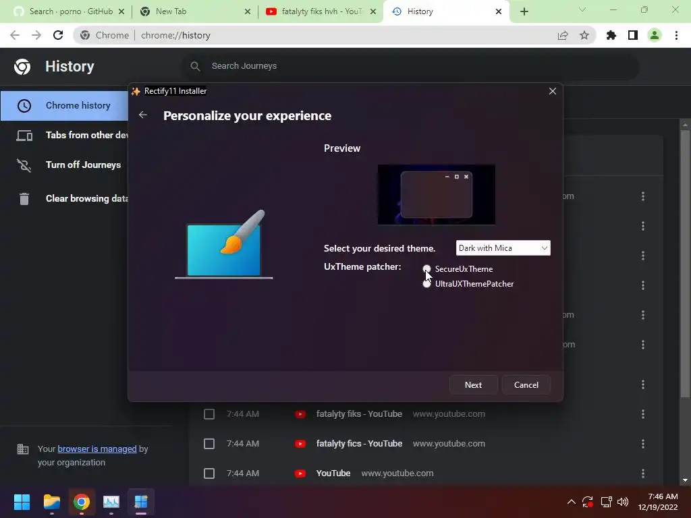
Task: Tick checkbox for fatalyty fiks - YouTube
Action: pyautogui.click(x=209, y=414)
